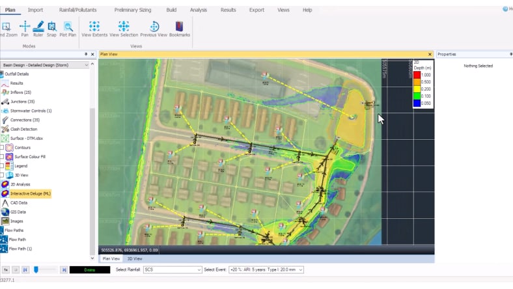Toggle the Surface Colour Fill checkbox
The image size is (513, 289).
2,157
